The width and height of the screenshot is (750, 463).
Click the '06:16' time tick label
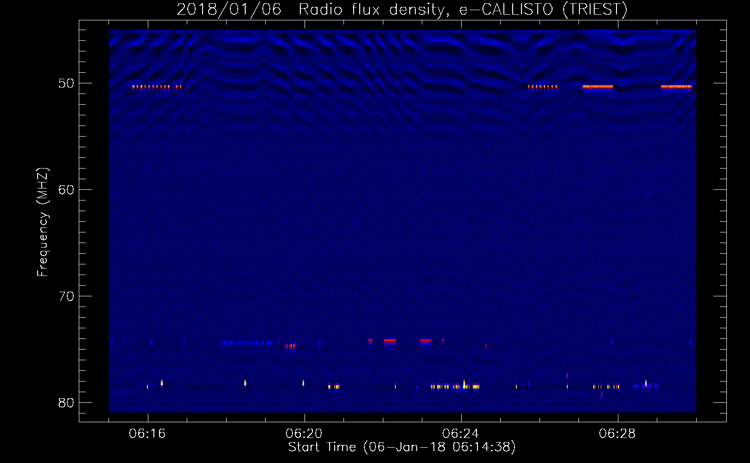(x=147, y=434)
